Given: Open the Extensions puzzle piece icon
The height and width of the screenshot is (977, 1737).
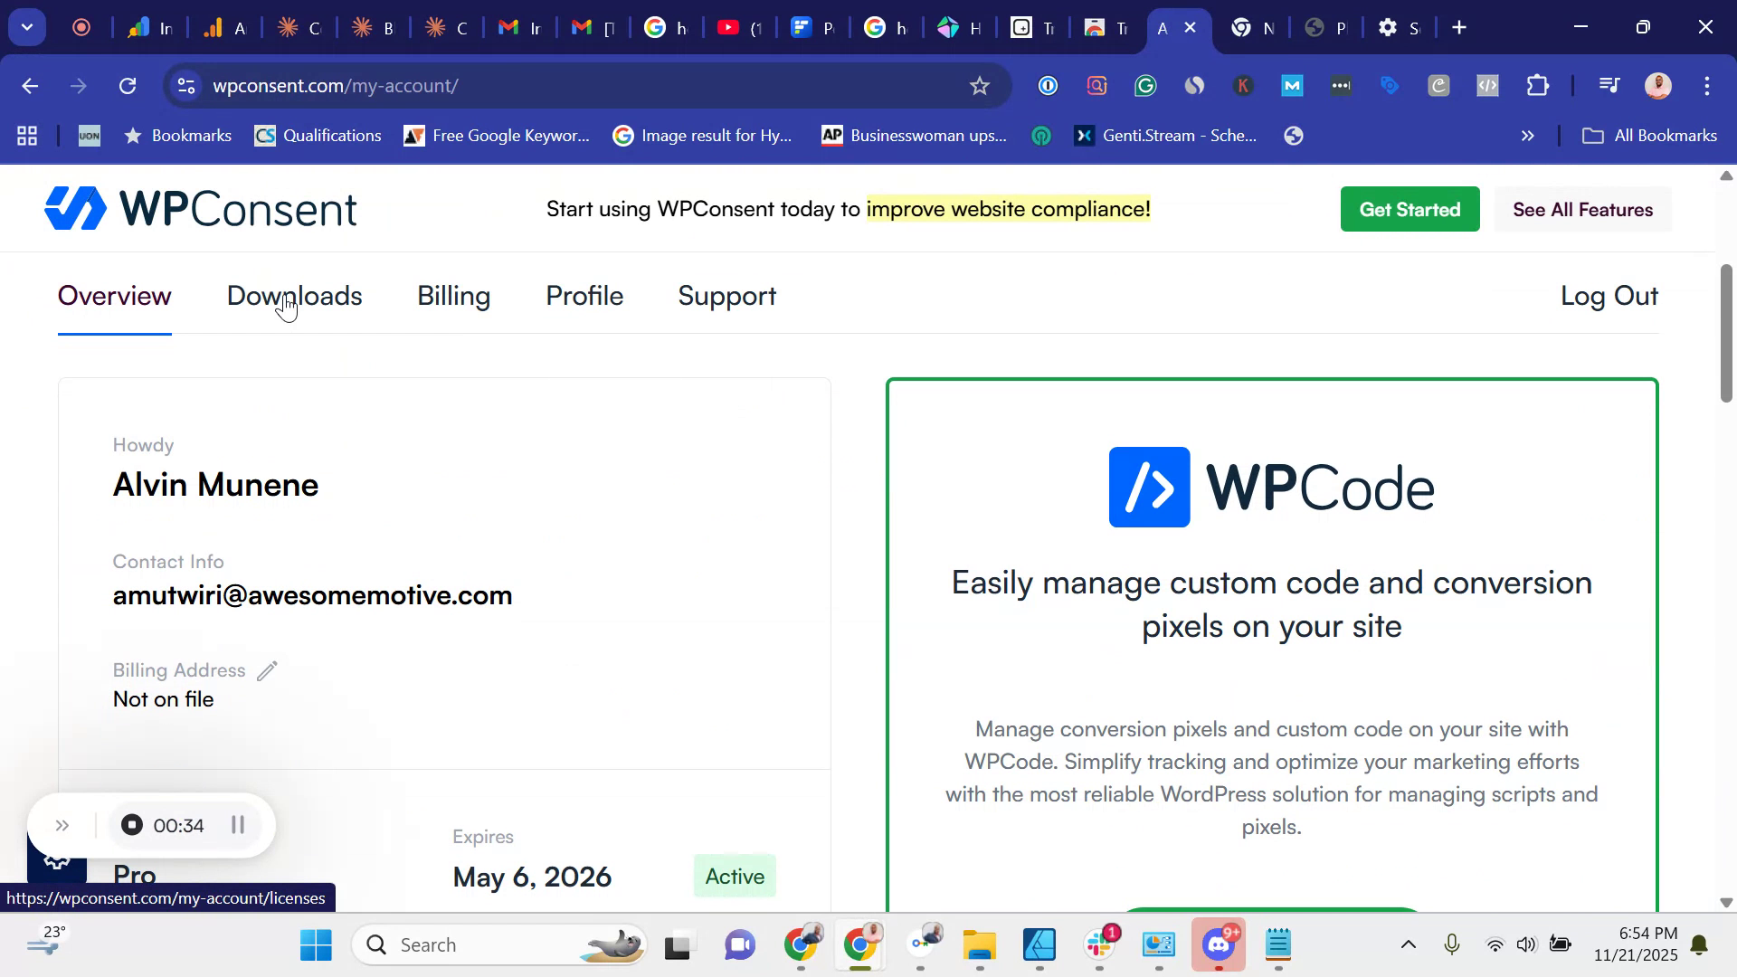Looking at the screenshot, I should click(1538, 86).
